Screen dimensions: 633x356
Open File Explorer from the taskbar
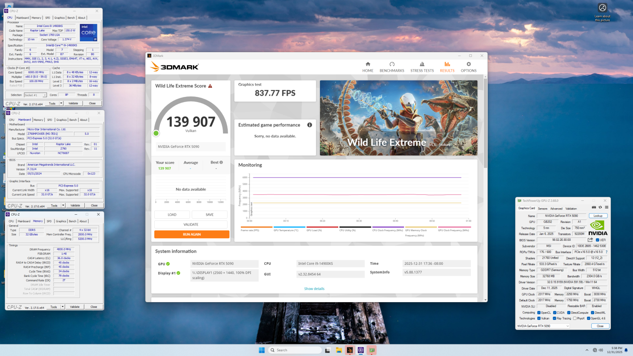(x=338, y=350)
